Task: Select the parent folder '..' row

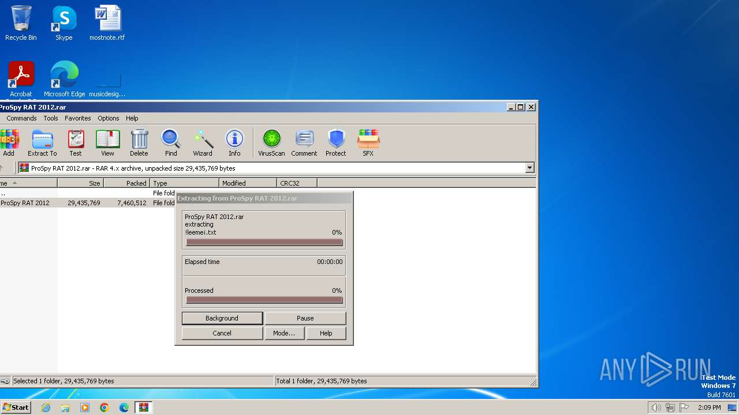Action: point(88,194)
